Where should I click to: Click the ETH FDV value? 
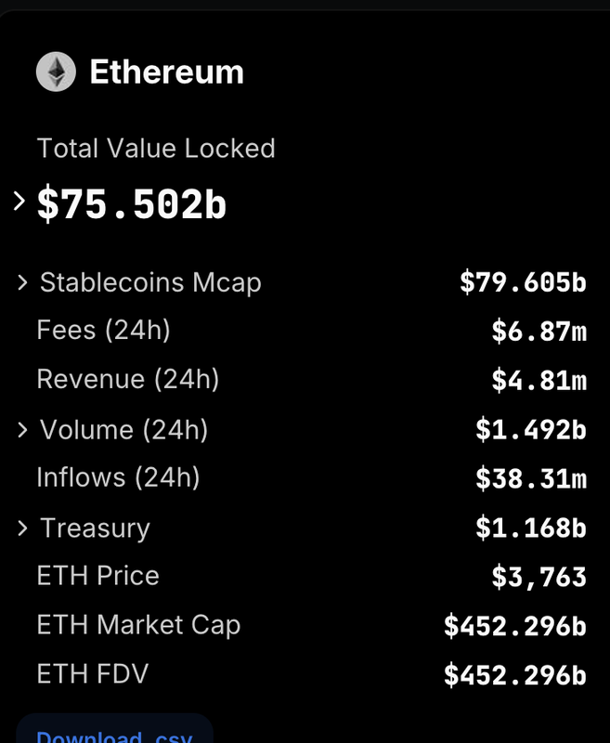click(x=515, y=675)
